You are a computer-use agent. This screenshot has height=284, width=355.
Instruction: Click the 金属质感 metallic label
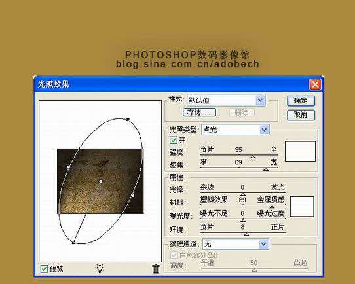[x=271, y=200]
